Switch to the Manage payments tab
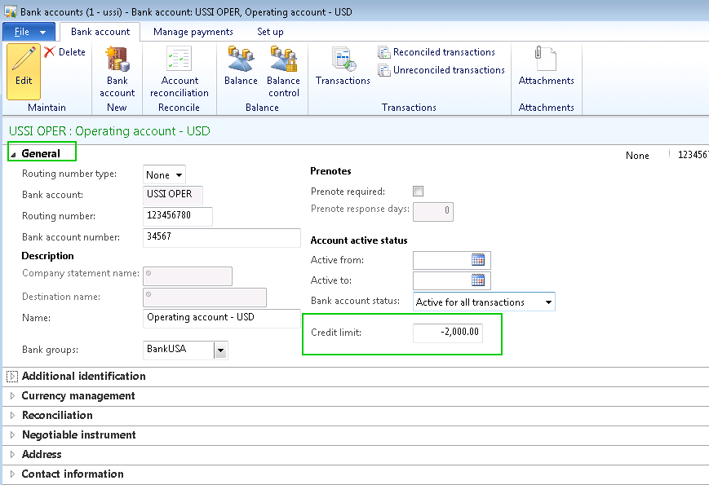This screenshot has height=485, width=709. point(193,32)
